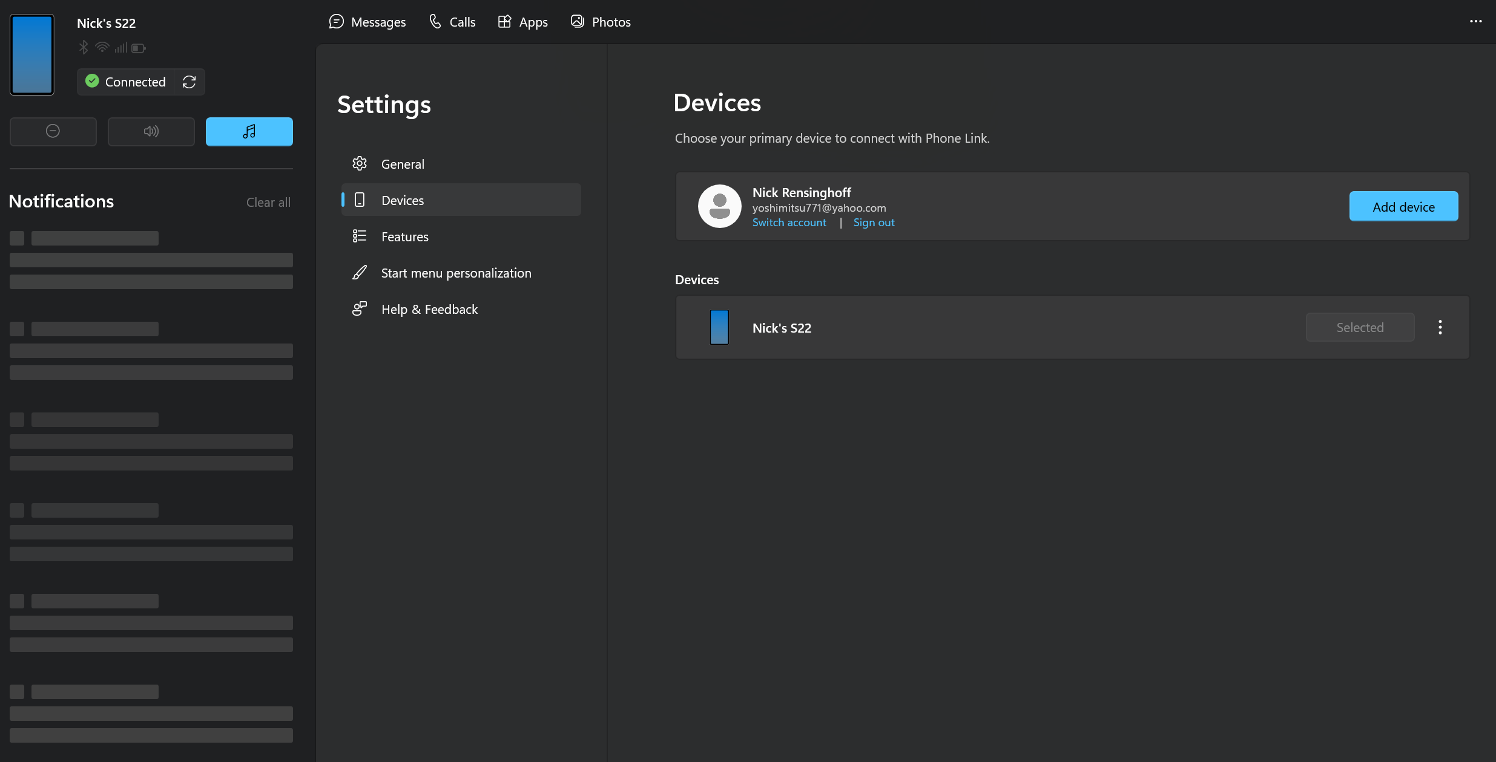This screenshot has height=762, width=1496.
Task: Click the Photos image icon
Action: (578, 22)
